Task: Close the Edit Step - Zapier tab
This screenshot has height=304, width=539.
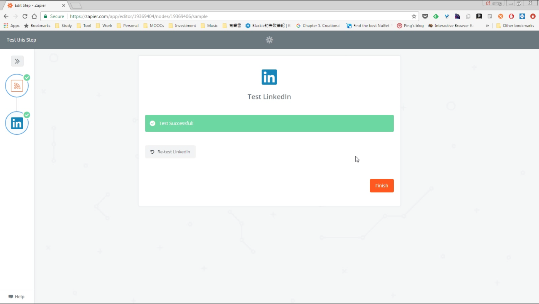Action: [64, 5]
